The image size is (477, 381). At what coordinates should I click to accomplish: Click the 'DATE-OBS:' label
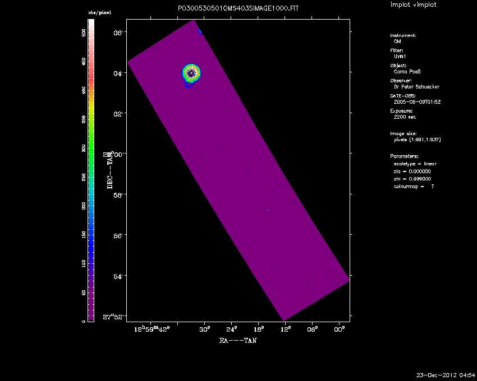(x=403, y=96)
